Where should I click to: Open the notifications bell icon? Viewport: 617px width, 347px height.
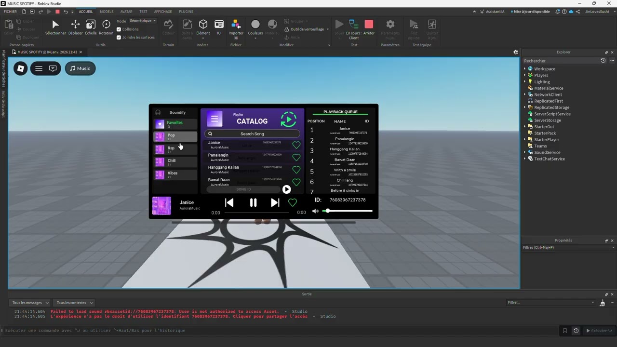pos(558,12)
